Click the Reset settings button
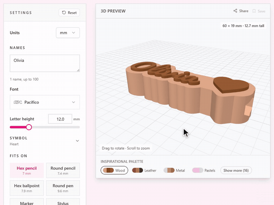The height and width of the screenshot is (205, 274). (x=69, y=13)
